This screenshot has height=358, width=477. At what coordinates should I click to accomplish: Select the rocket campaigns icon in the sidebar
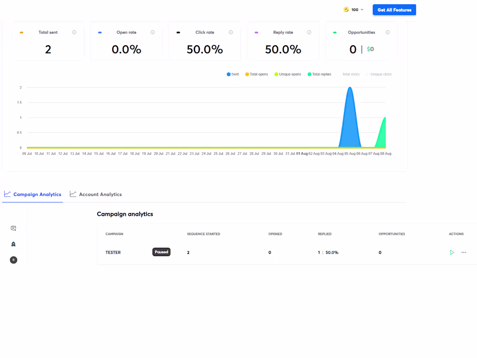13,244
